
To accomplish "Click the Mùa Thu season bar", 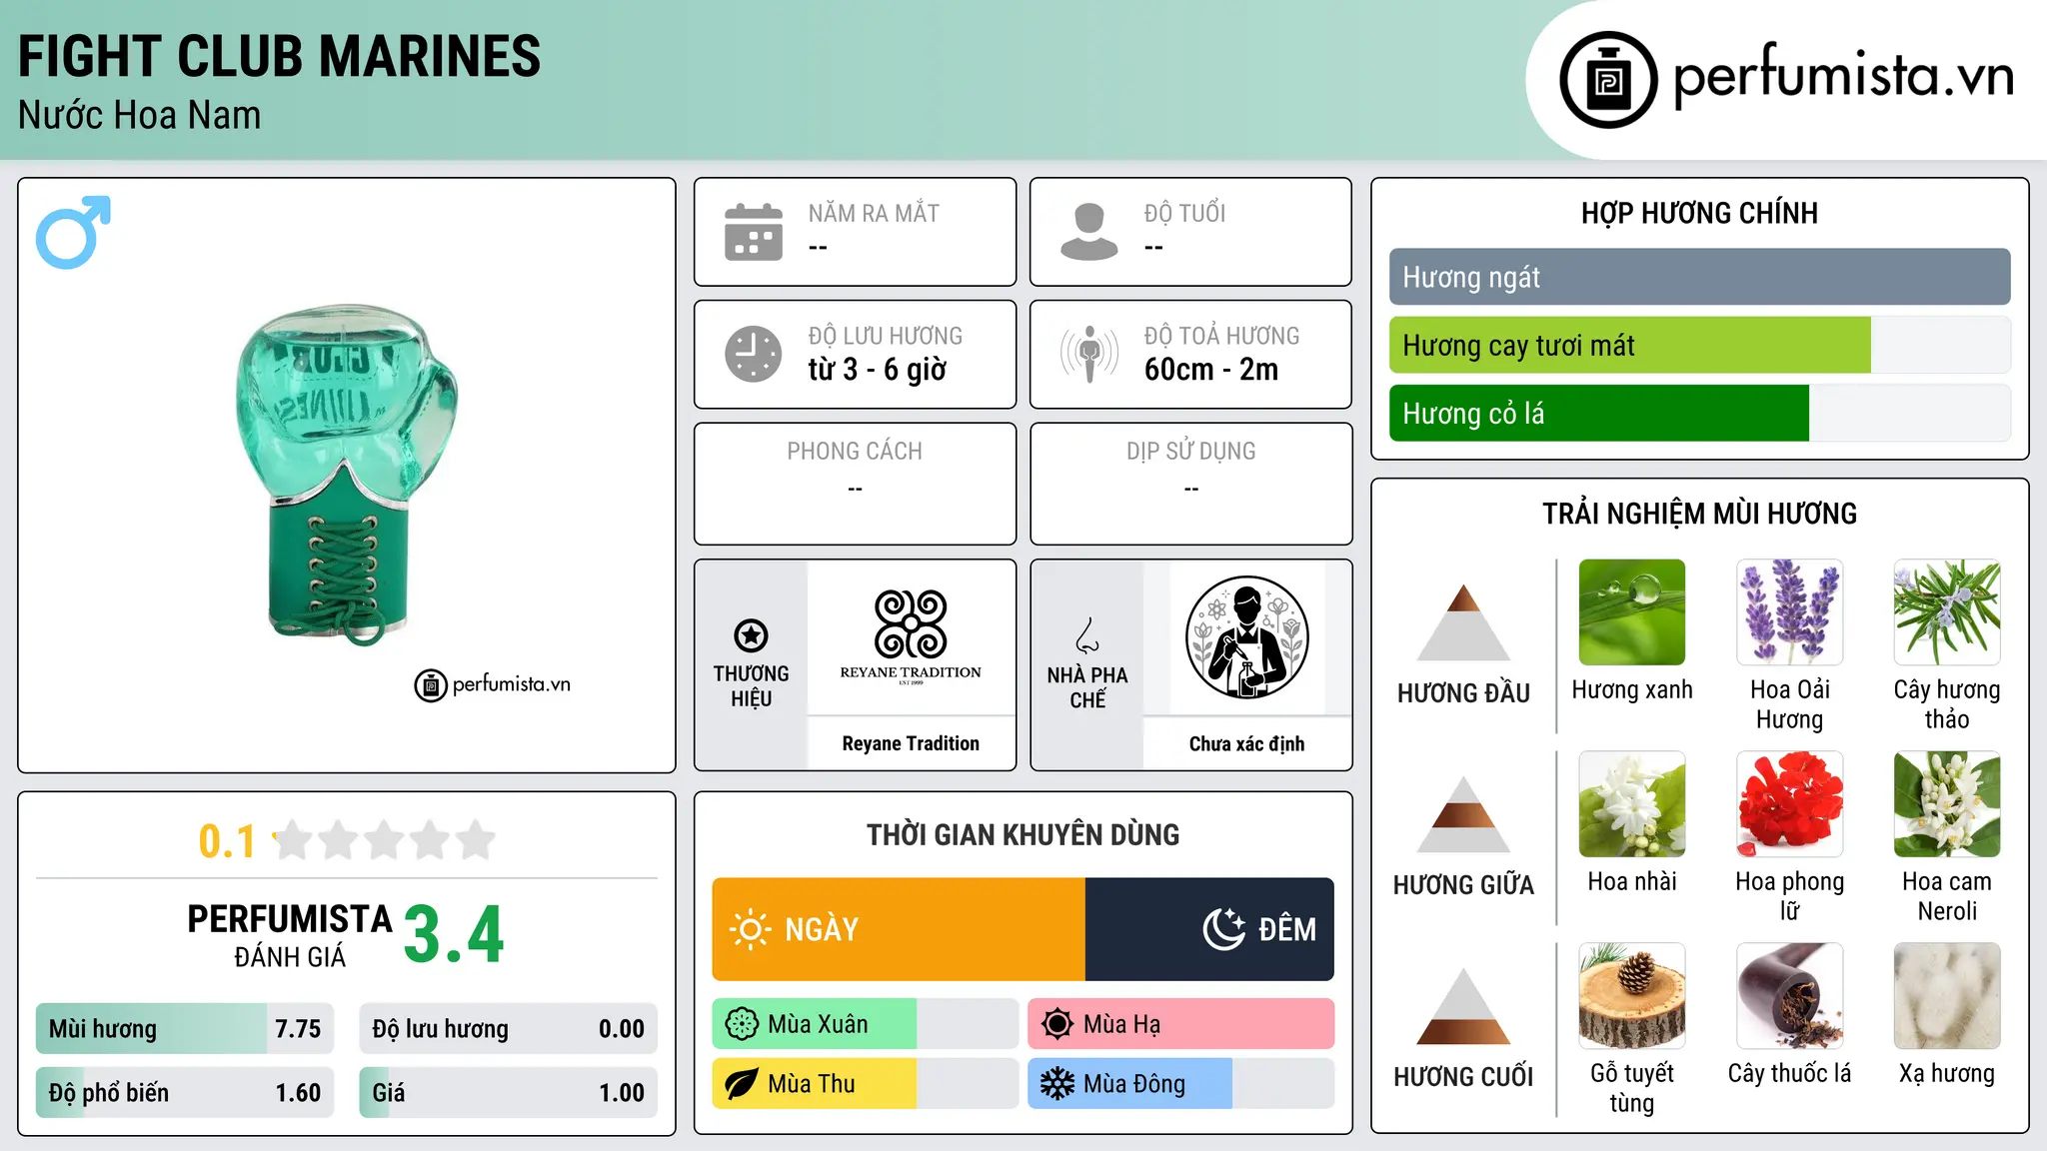I will click(x=866, y=1084).
